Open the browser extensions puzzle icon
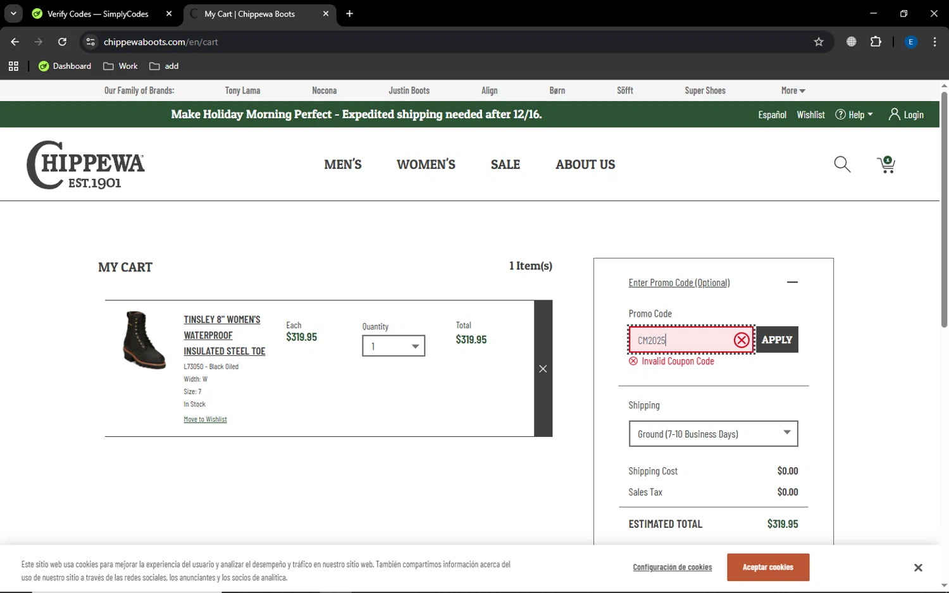 (x=876, y=42)
